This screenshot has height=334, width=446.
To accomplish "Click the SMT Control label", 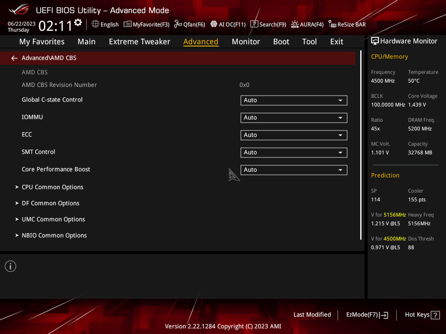I will pos(39,152).
